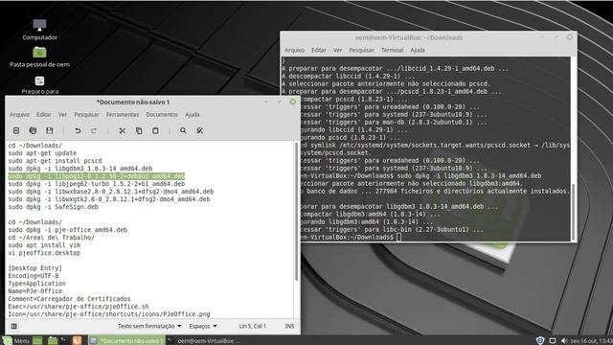The image size is (613, 345).
Task: Open the Documentos menu
Action: [162, 115]
